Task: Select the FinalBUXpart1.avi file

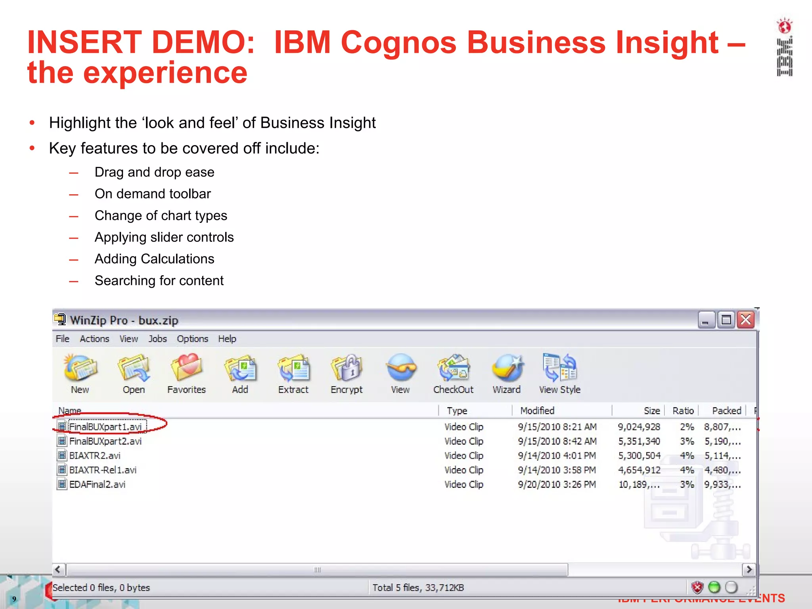Action: pyautogui.click(x=105, y=427)
